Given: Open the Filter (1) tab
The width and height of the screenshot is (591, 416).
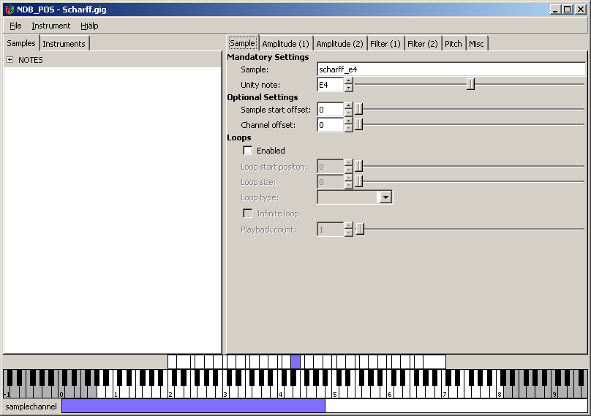Looking at the screenshot, I should [x=385, y=44].
